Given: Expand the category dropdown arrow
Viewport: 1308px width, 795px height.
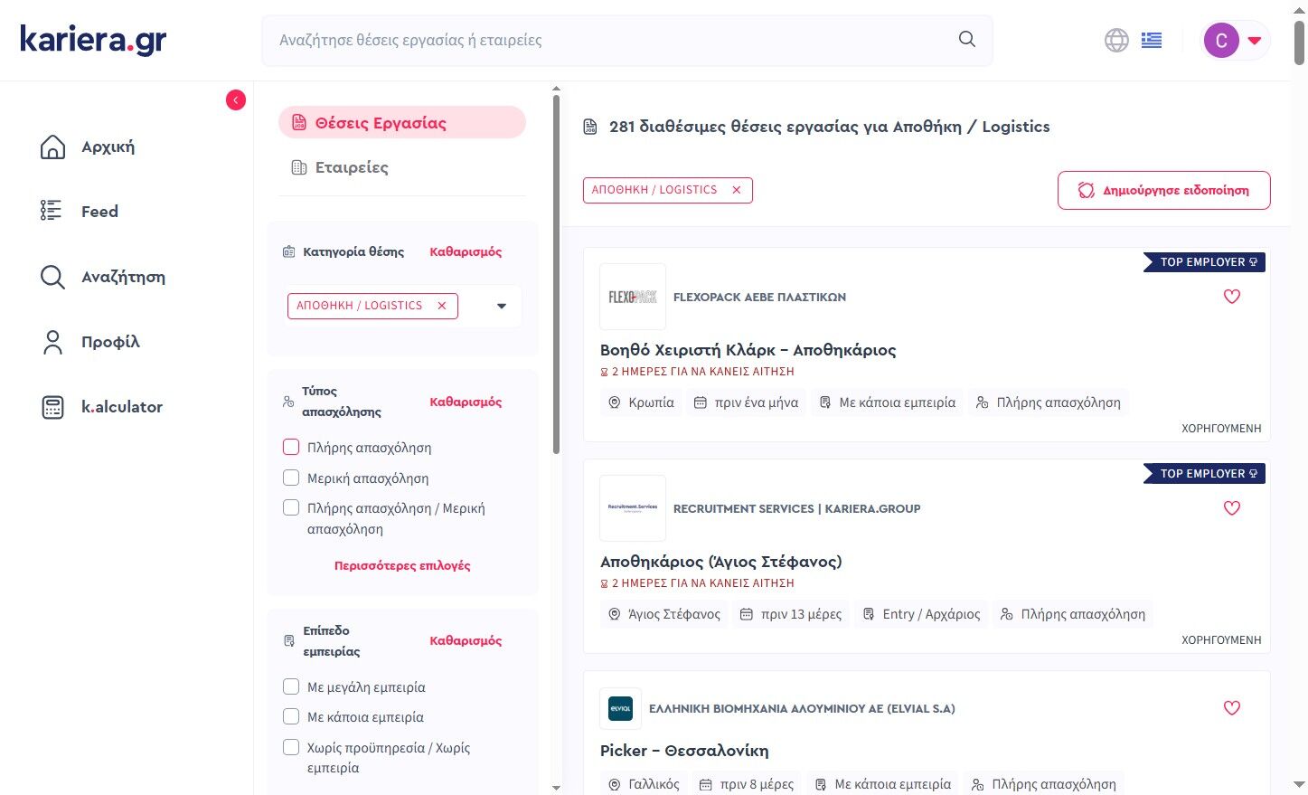Looking at the screenshot, I should 502,306.
